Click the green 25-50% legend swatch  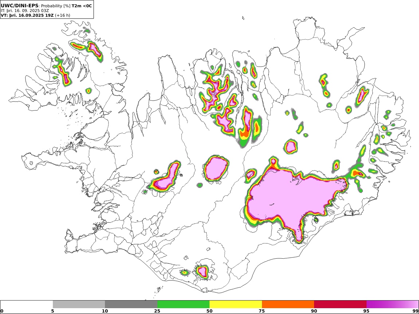[183, 305]
